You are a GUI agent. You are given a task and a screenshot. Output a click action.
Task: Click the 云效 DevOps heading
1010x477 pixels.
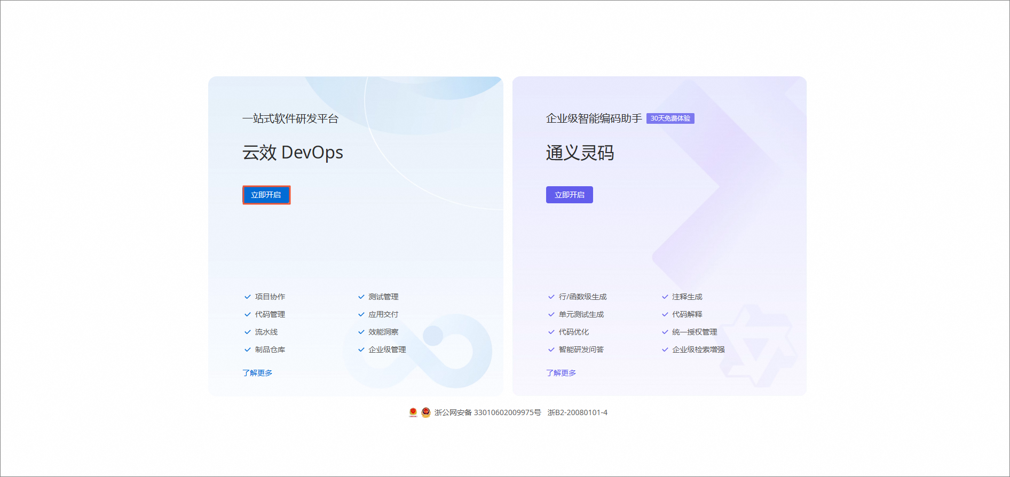click(293, 153)
